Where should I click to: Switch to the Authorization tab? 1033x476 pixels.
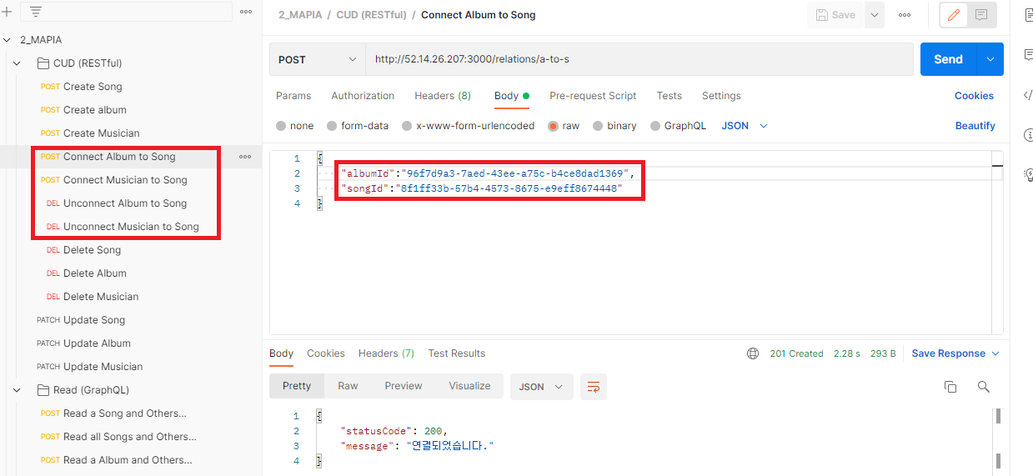(363, 96)
